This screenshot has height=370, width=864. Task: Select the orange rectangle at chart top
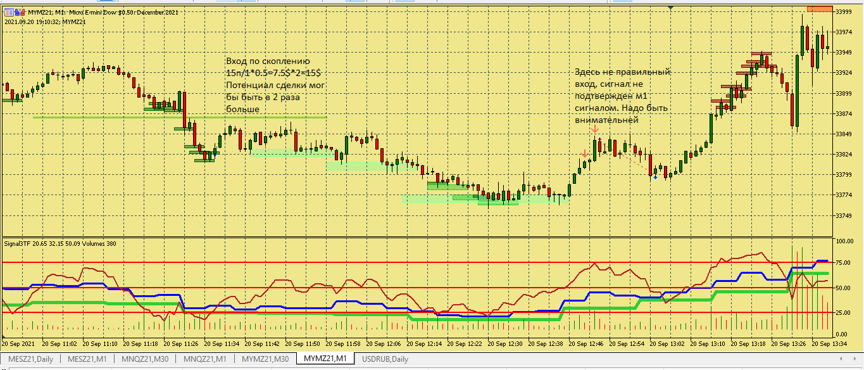pyautogui.click(x=819, y=8)
